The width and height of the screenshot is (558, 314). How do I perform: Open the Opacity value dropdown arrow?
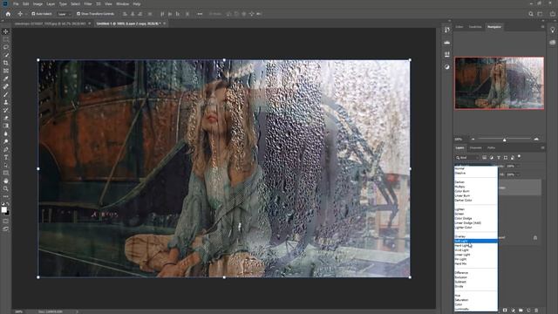(x=518, y=166)
